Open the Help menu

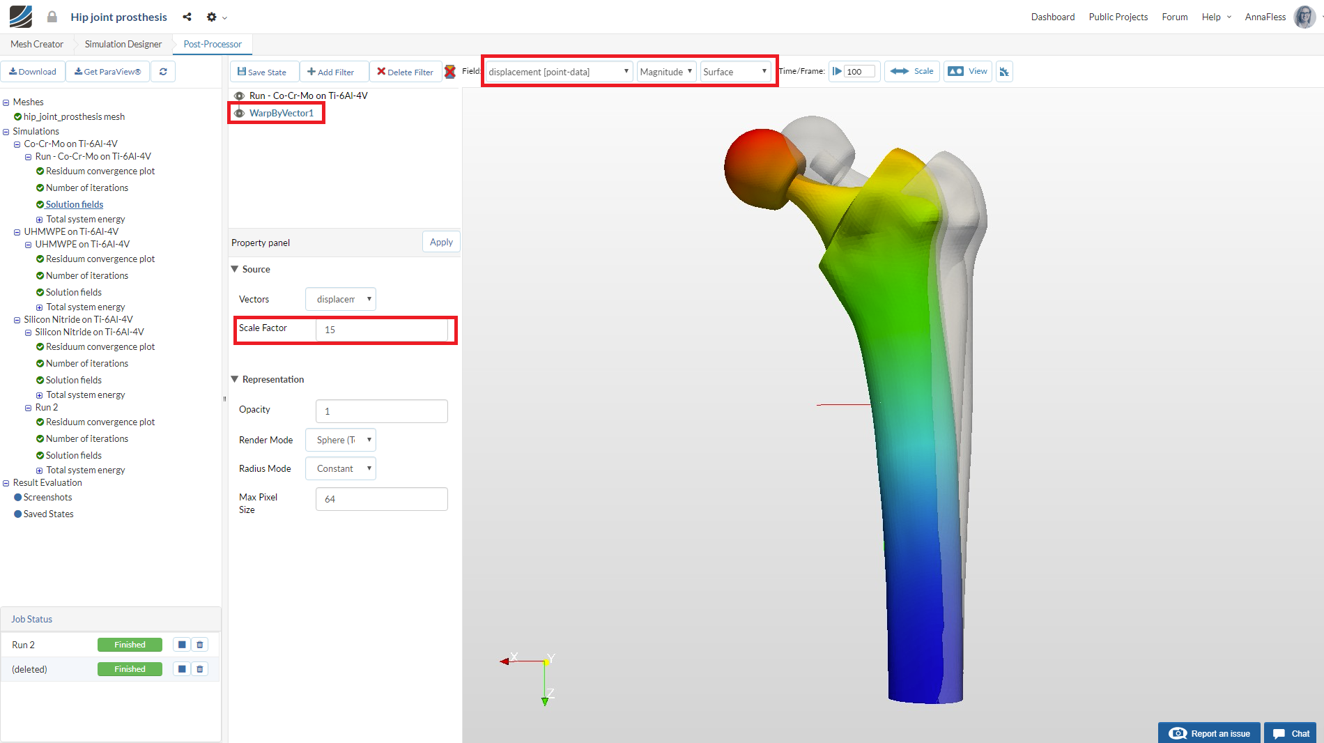pos(1217,17)
